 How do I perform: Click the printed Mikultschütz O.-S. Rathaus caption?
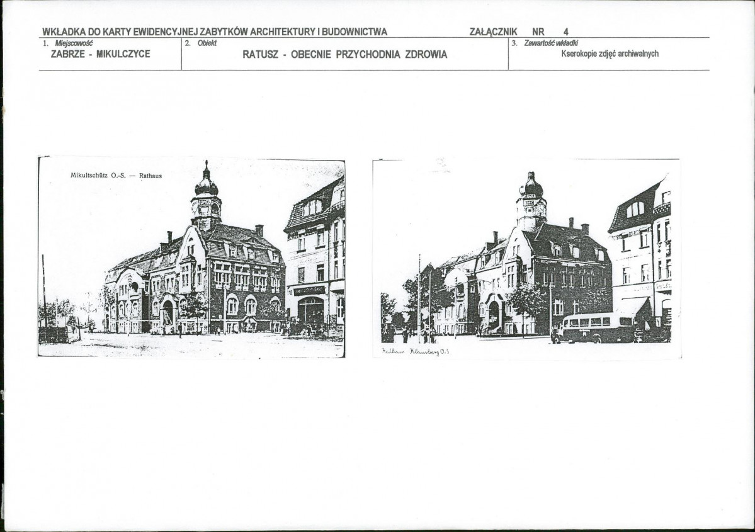(x=116, y=176)
